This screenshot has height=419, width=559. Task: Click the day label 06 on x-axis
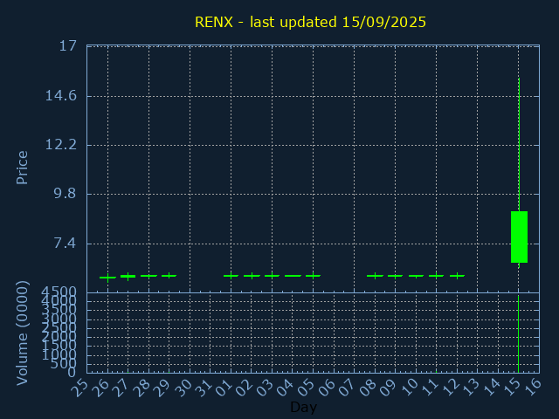click(x=326, y=388)
